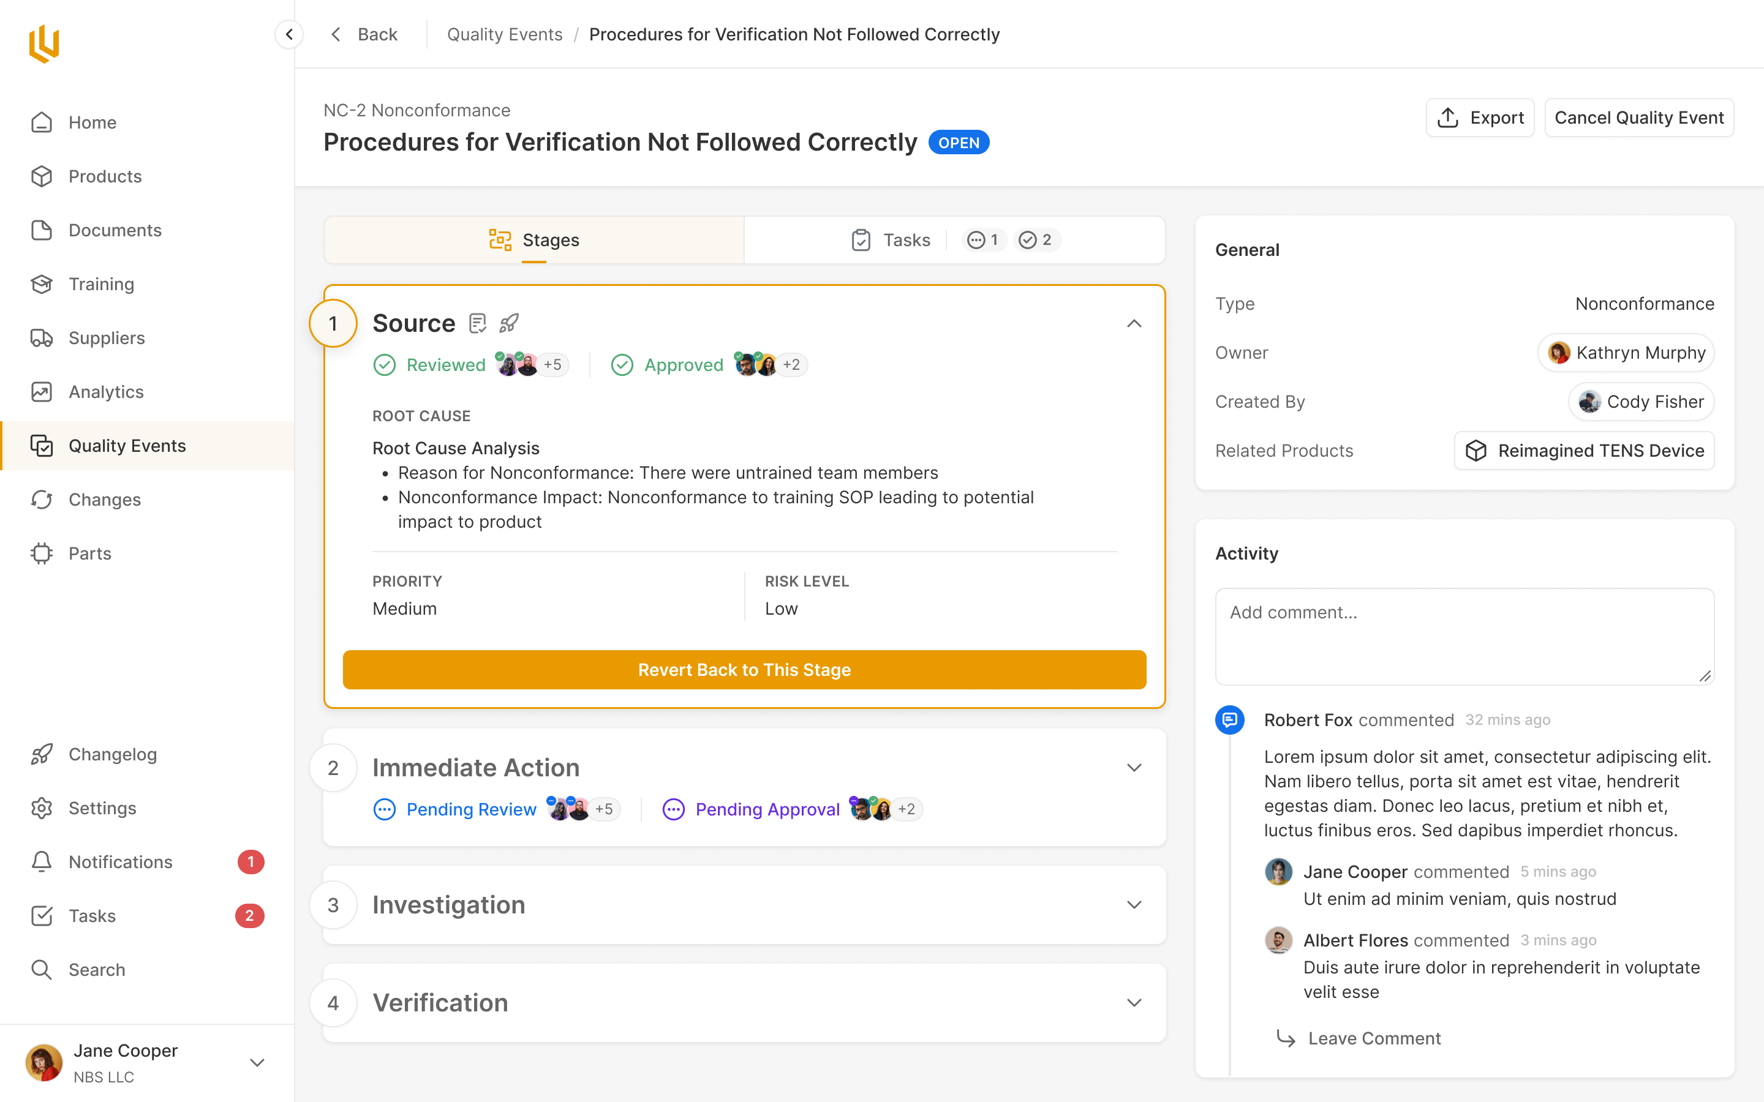Click the completed tasks count badge
This screenshot has height=1102, width=1764.
[x=1036, y=240]
